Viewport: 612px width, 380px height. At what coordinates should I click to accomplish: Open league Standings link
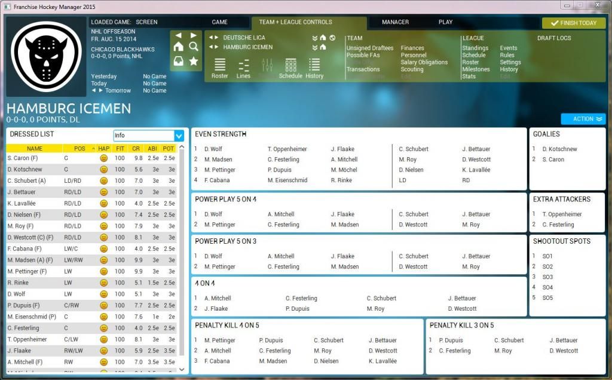(x=475, y=48)
